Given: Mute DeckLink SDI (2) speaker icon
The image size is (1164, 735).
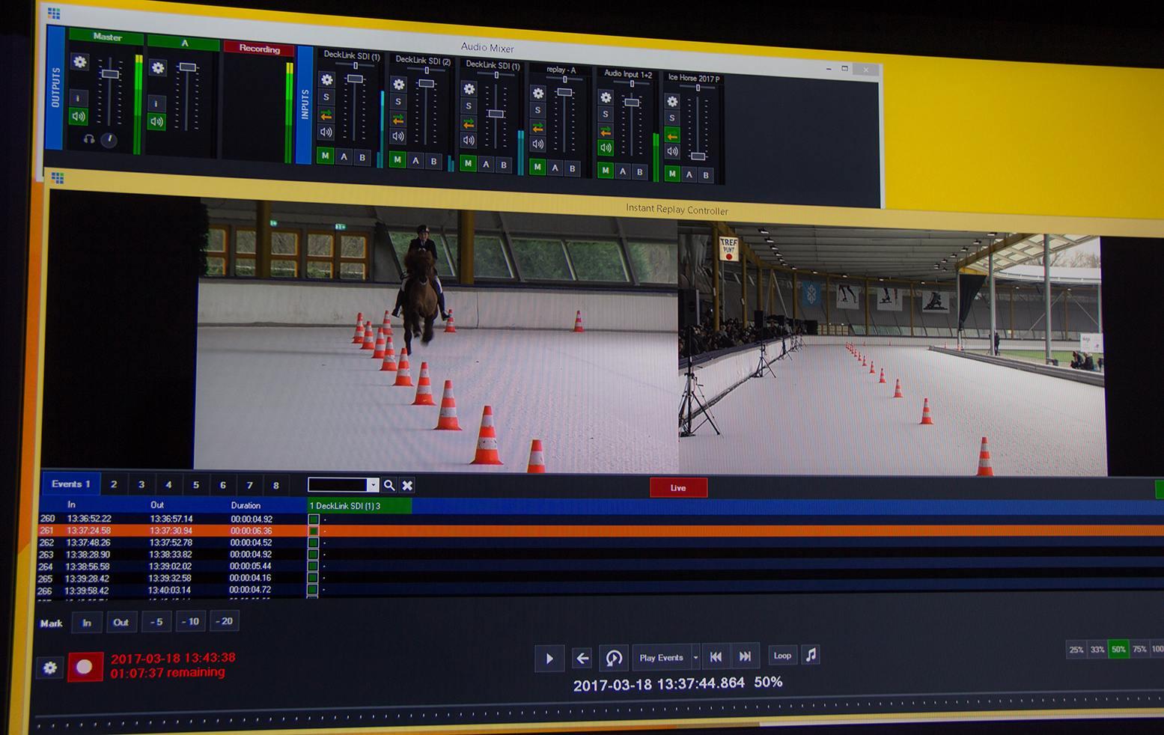Looking at the screenshot, I should click(398, 137).
